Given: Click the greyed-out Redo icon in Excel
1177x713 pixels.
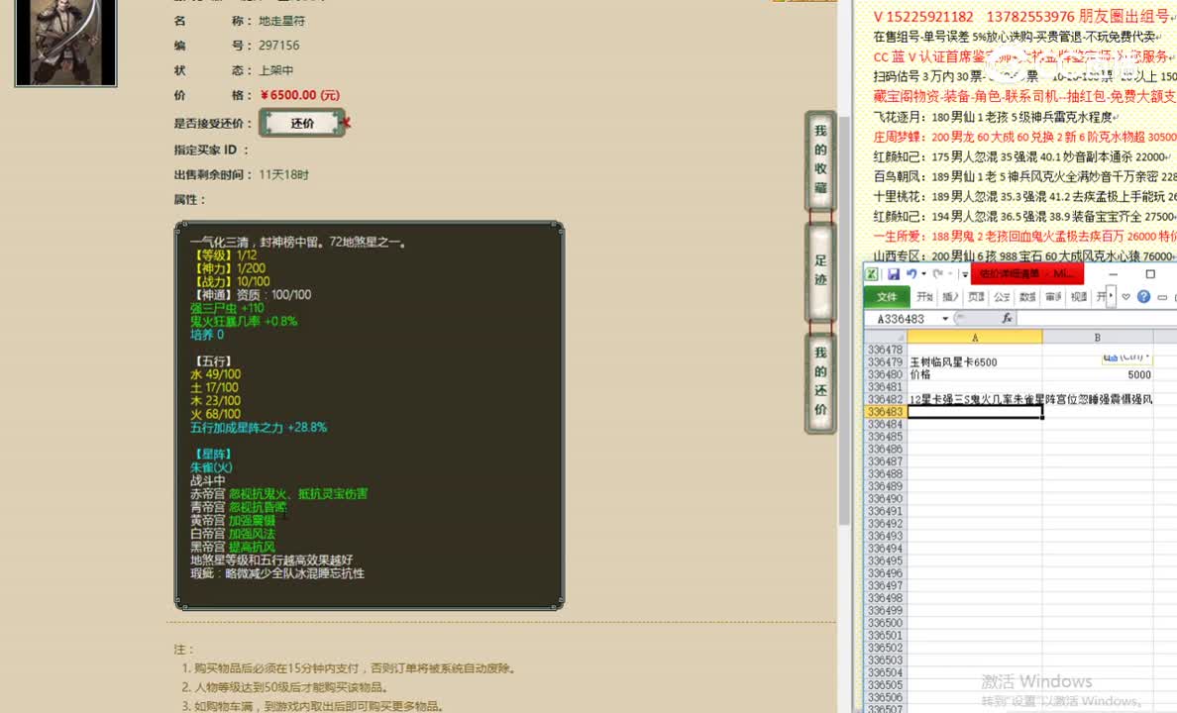Looking at the screenshot, I should pyautogui.click(x=938, y=274).
